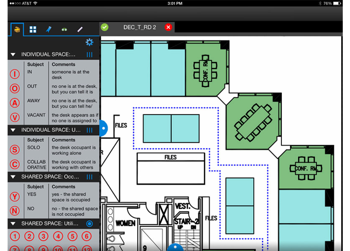Collapse the SHARED SPACE: Utili... section
350x251 pixels.
tap(13, 224)
